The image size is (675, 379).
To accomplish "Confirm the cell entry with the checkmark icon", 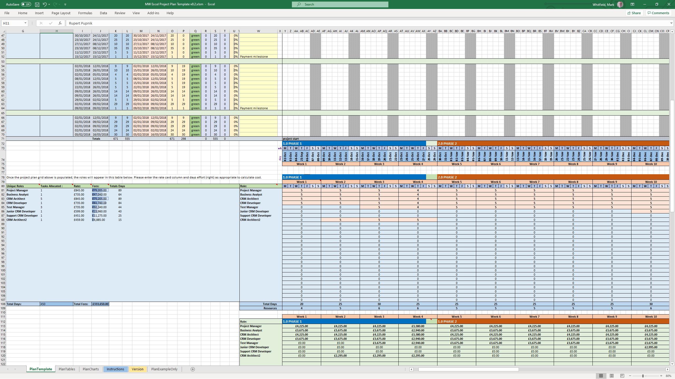I will tap(51, 23).
